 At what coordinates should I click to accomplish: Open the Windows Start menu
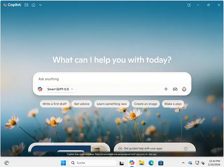click(x=63, y=163)
